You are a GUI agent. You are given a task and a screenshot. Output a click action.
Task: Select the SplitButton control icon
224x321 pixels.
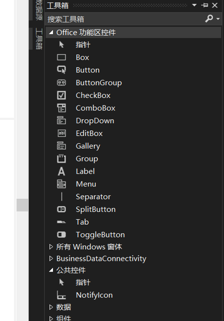pos(62,209)
